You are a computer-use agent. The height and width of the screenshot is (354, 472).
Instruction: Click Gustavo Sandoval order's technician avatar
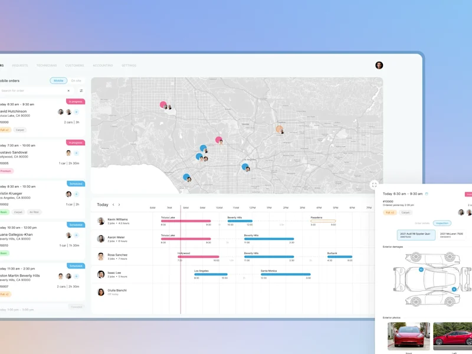point(68,153)
